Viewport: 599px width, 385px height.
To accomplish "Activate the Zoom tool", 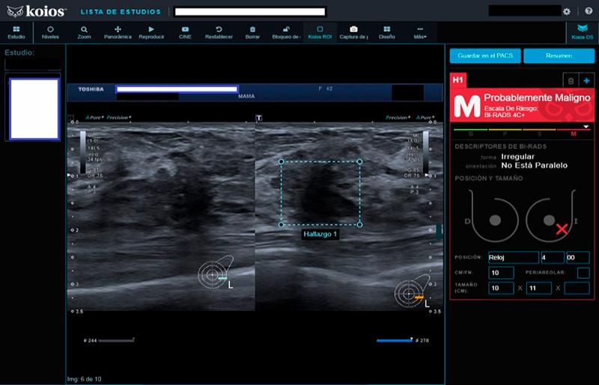I will tap(84, 32).
